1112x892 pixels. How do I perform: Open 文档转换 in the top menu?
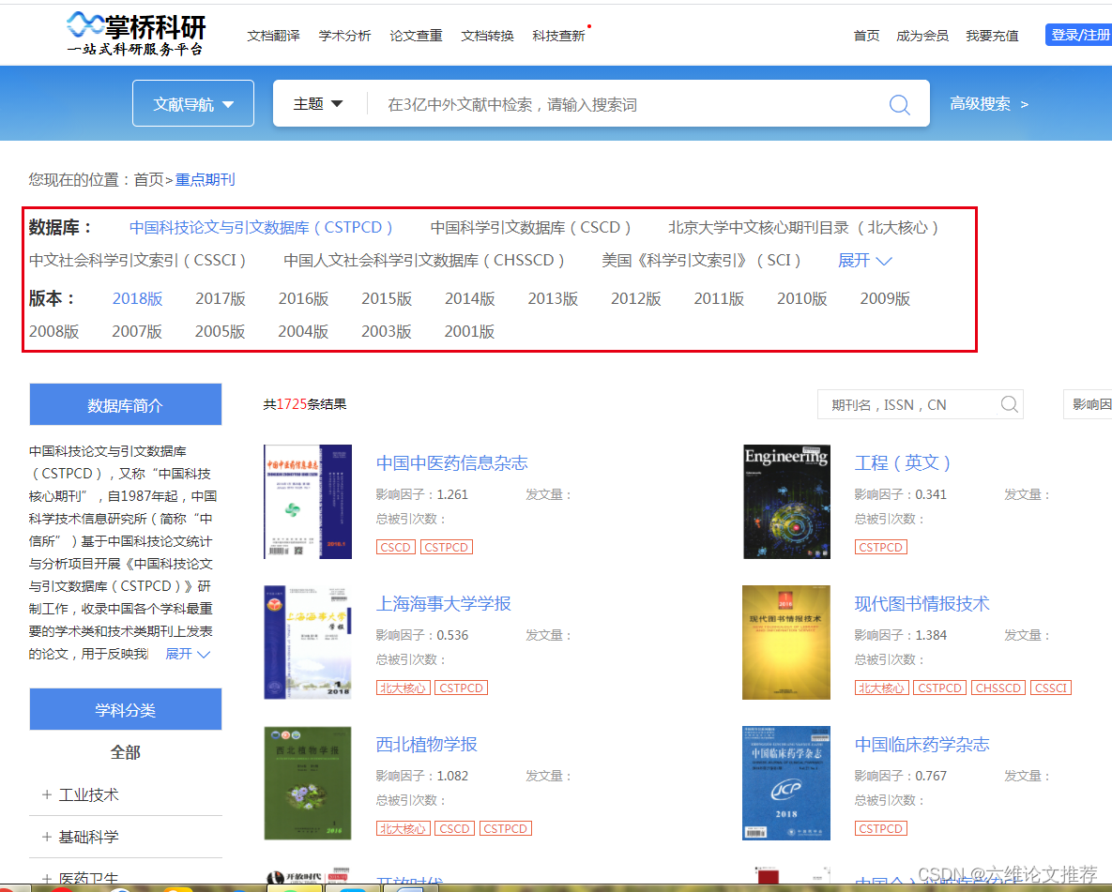pos(487,36)
